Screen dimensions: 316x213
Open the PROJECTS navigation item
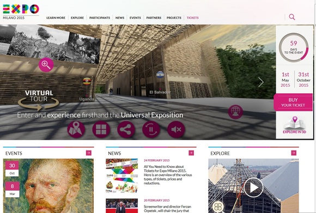174,18
